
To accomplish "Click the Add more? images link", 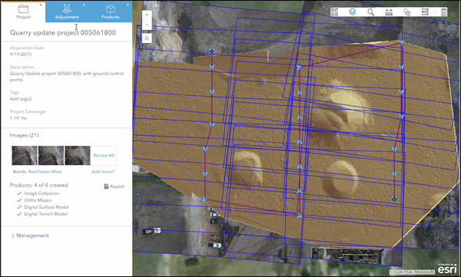I will pos(103,172).
